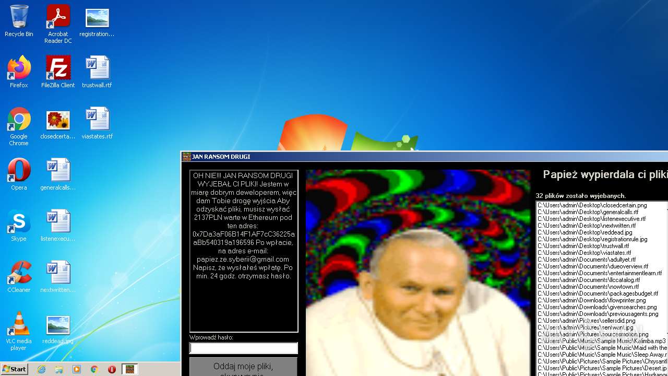Viewport: 668px width, 376px height.
Task: Select 'Sample Pictures\Desert.jpg' in the file list
Action: (x=602, y=368)
